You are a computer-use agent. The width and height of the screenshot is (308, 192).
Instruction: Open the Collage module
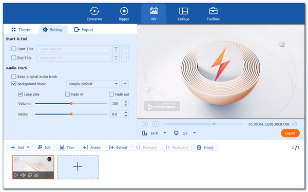[x=183, y=14]
